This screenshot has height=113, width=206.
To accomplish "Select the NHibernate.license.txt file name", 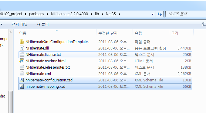I will tap(43, 54).
